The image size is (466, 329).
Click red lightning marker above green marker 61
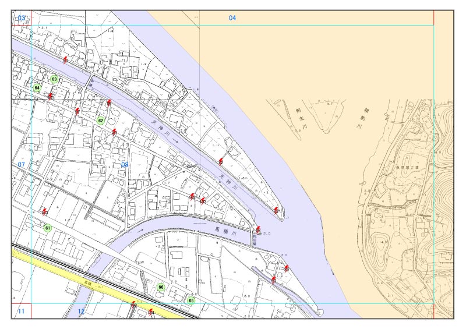tap(45, 211)
